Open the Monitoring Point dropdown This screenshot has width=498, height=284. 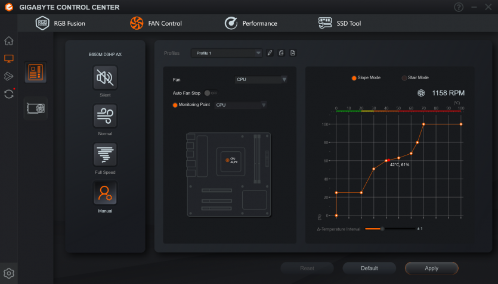(241, 105)
